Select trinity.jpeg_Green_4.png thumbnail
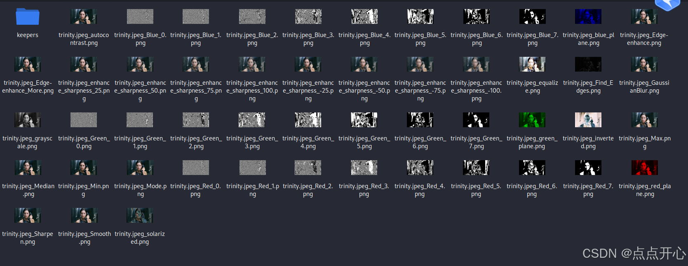Screen dimensions: 688x266 point(308,120)
